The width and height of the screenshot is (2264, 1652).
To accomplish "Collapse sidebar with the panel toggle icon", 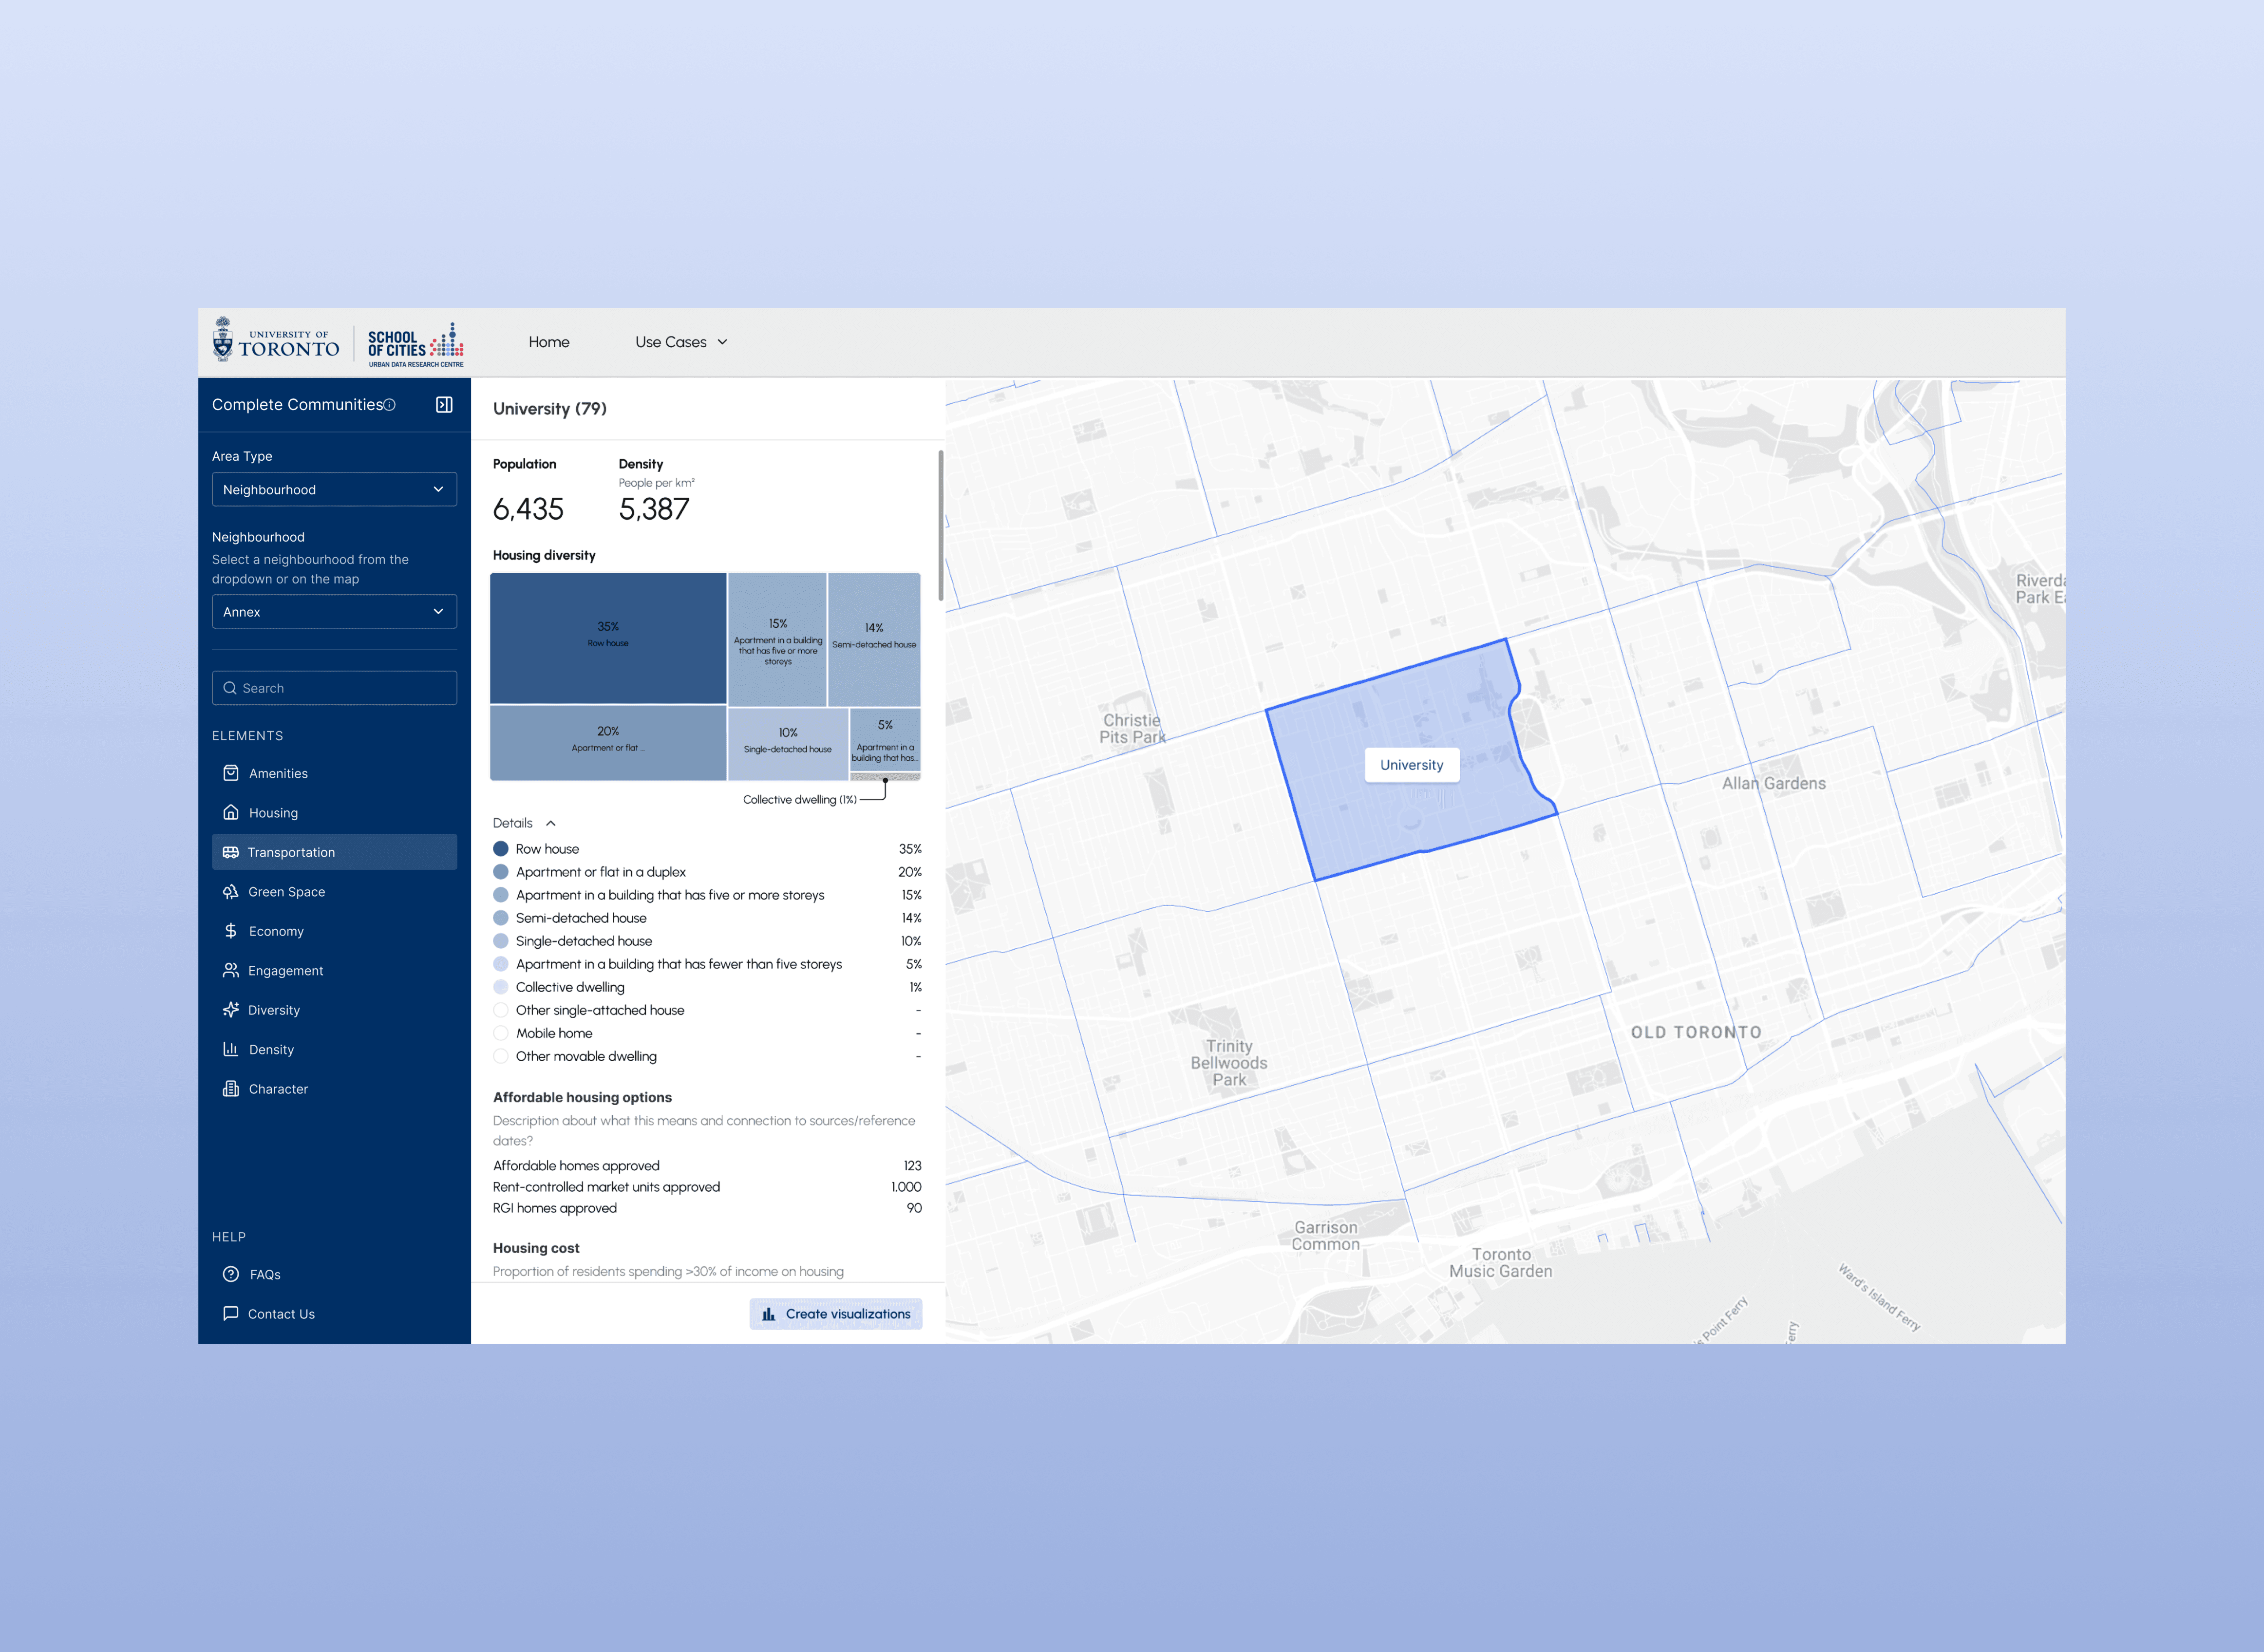I will [x=444, y=404].
